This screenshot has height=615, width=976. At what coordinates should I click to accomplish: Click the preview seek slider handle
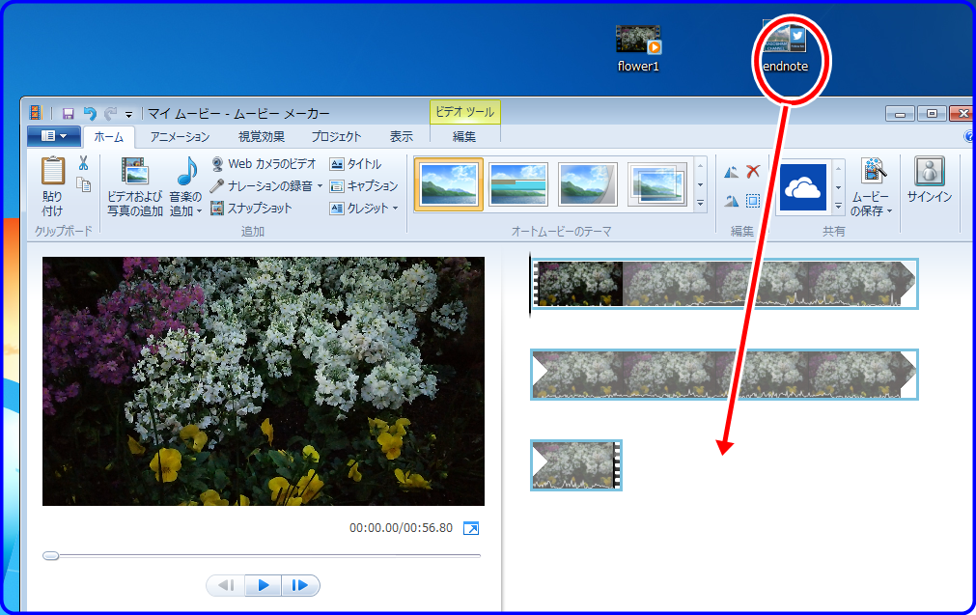point(51,556)
